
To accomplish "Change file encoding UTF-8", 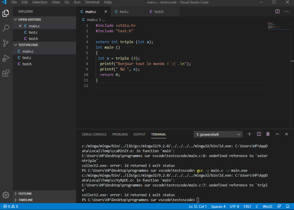I will (235, 207).
